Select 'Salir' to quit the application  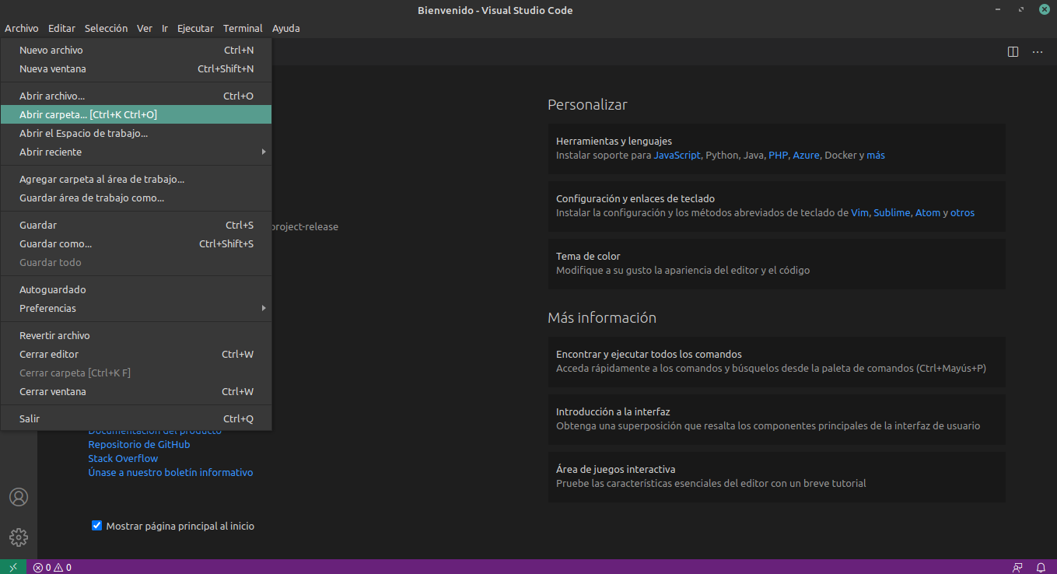pos(136,418)
